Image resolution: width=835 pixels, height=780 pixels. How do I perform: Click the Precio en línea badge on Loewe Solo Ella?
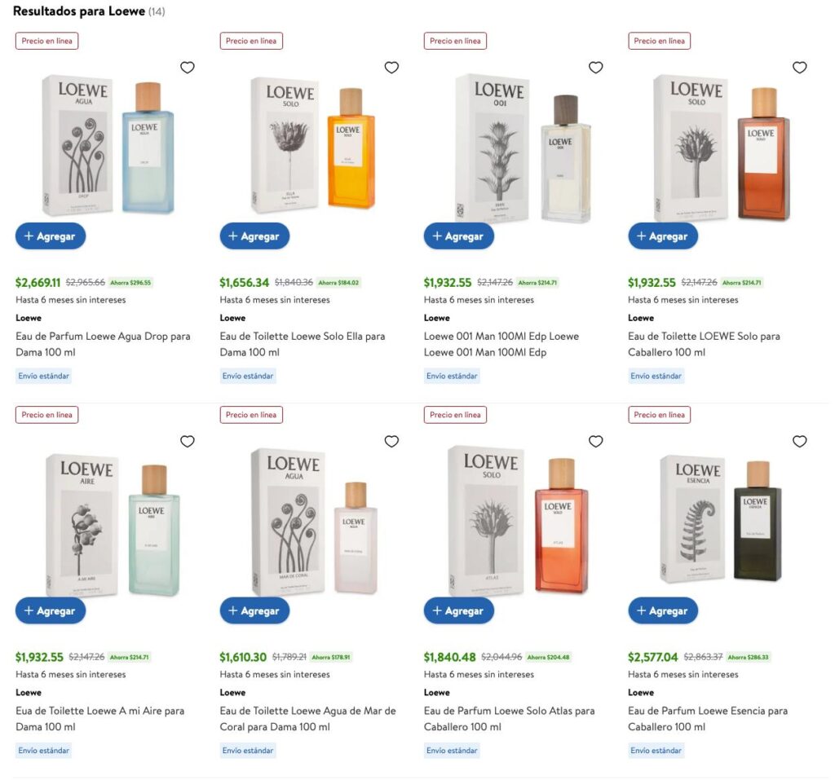(x=250, y=40)
